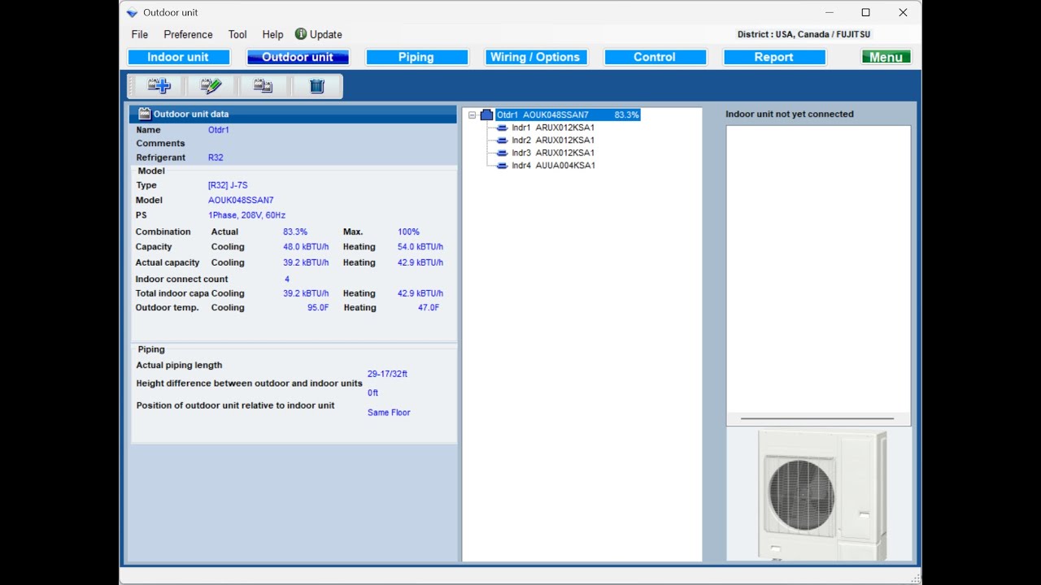Open the Preference menu
Image resolution: width=1041 pixels, height=585 pixels.
(188, 34)
